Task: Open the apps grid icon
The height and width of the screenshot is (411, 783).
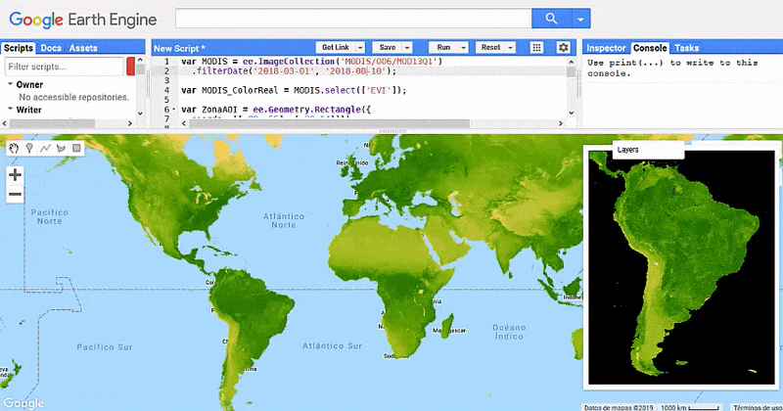Action: (536, 47)
